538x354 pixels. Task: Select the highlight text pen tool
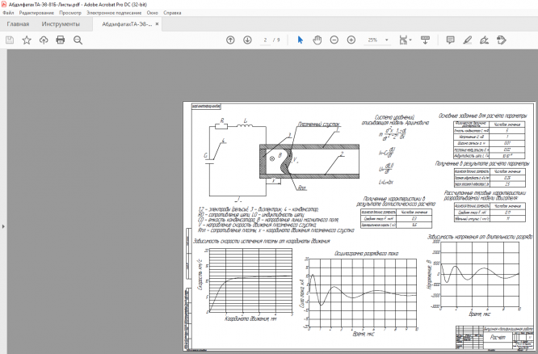pos(468,40)
